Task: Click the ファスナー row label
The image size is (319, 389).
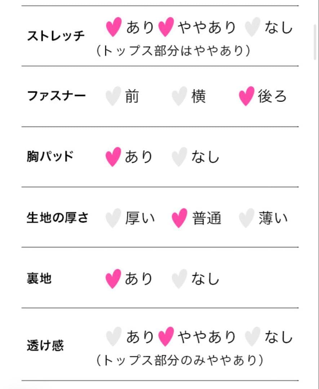Action: coord(56,96)
